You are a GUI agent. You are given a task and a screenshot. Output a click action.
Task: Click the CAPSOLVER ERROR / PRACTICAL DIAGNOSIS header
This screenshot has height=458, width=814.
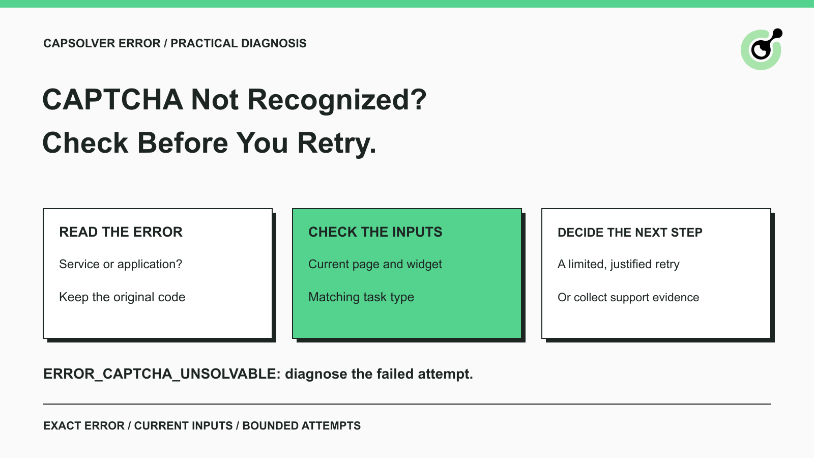(x=175, y=43)
